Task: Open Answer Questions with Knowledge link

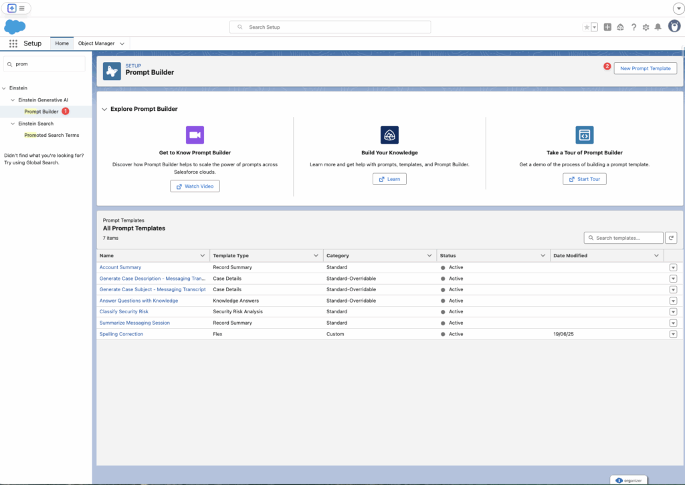Action: [x=138, y=301]
